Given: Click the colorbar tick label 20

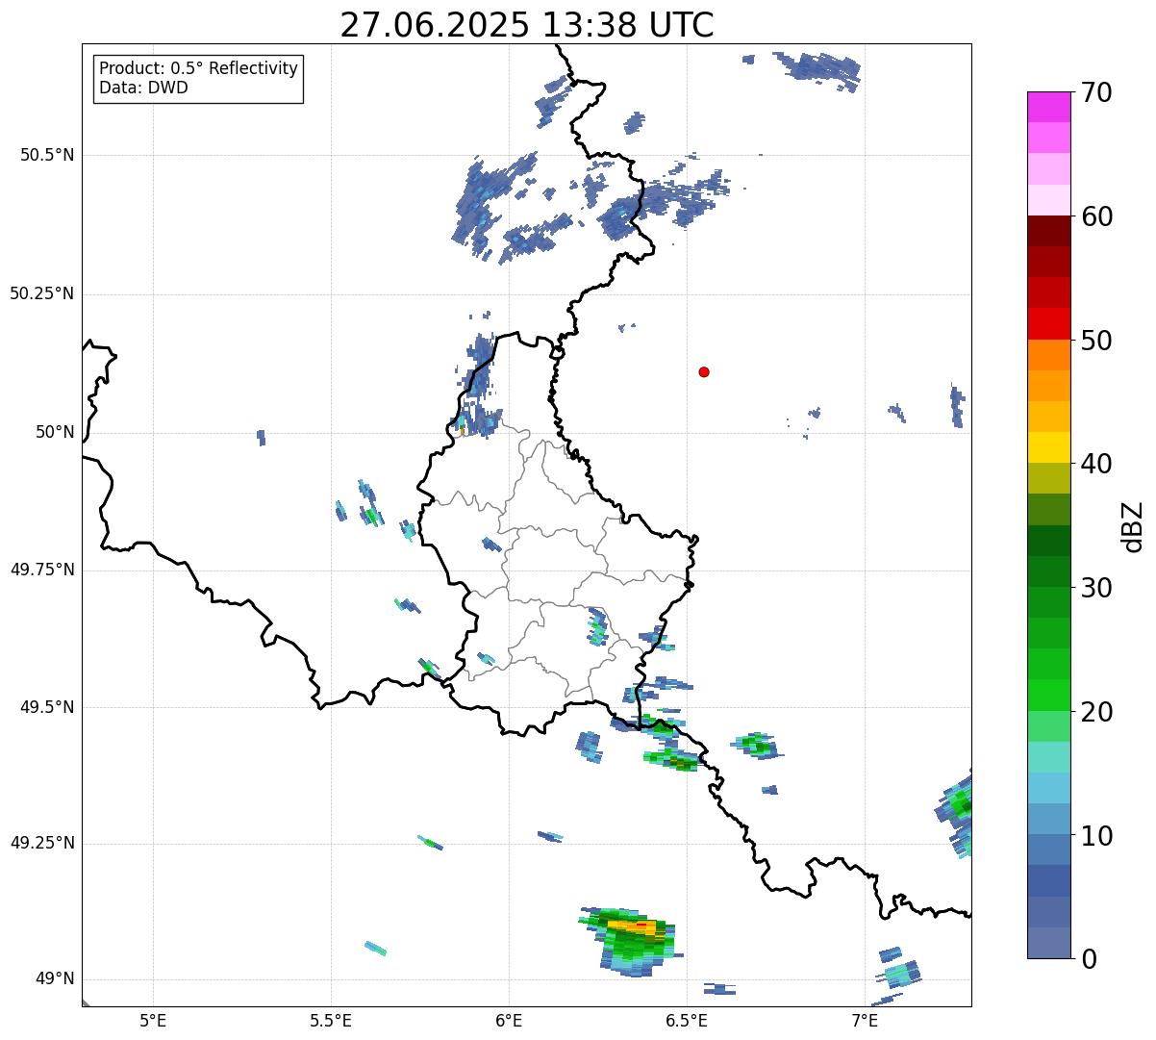Looking at the screenshot, I should pyautogui.click(x=1096, y=712).
